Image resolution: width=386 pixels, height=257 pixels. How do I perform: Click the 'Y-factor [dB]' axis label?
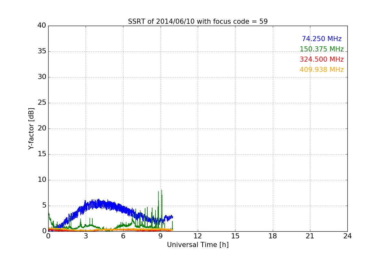(31, 128)
